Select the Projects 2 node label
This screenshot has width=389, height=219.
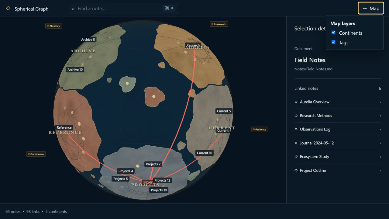pyautogui.click(x=153, y=164)
